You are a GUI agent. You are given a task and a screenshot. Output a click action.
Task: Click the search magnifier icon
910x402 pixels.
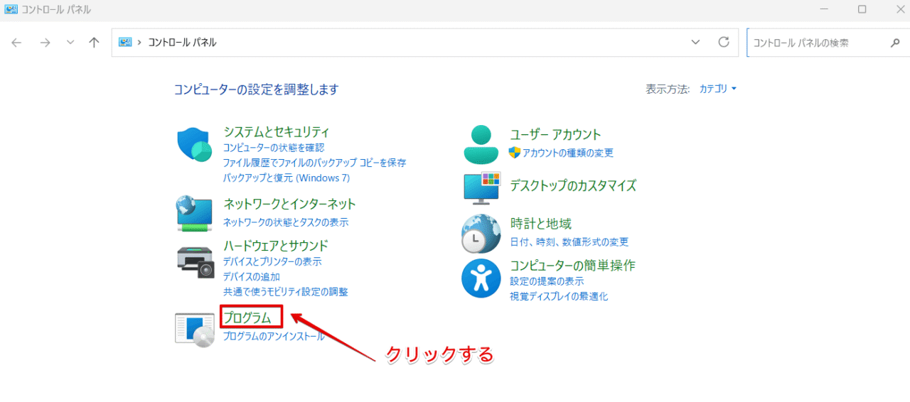pos(895,43)
